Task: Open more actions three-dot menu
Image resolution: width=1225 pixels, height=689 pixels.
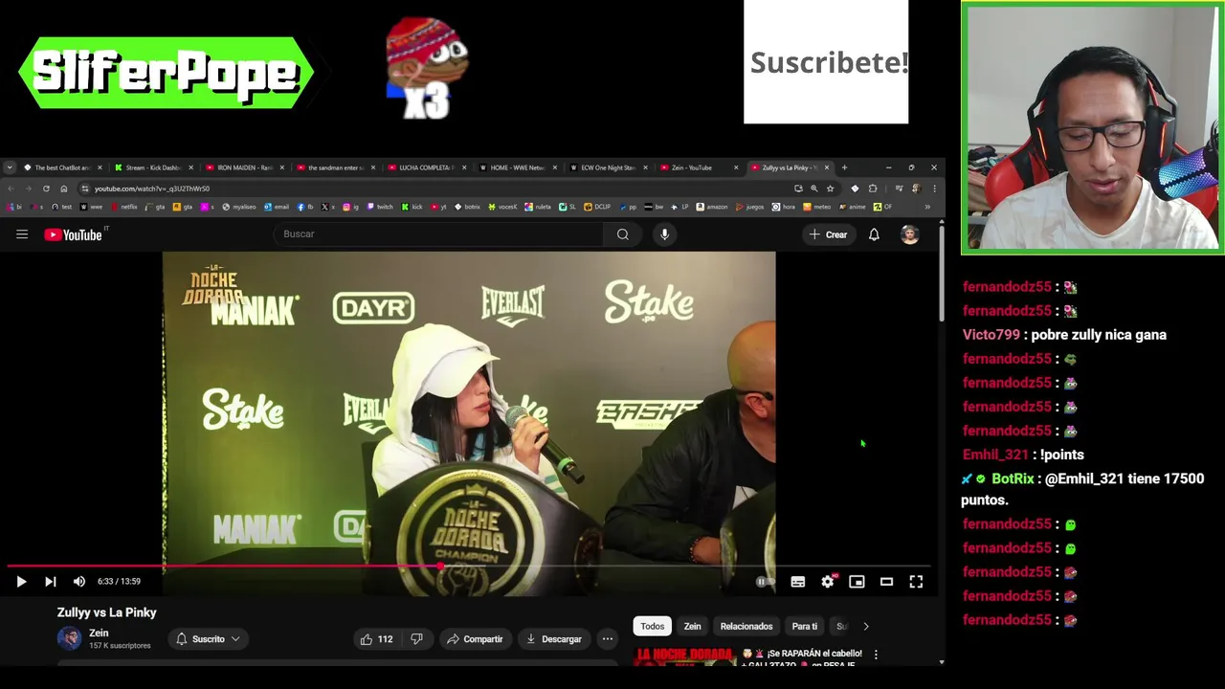Action: click(x=607, y=639)
